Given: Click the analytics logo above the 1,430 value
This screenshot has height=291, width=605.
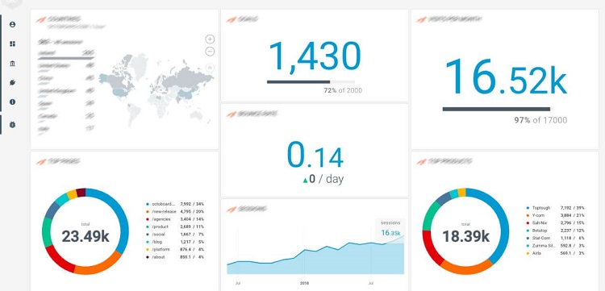Looking at the screenshot, I should pyautogui.click(x=232, y=19).
